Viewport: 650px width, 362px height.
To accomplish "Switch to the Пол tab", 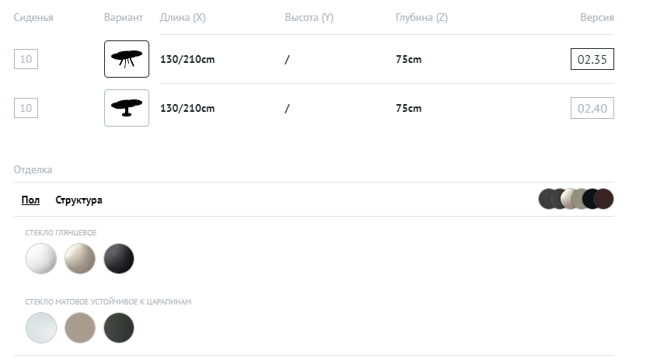I will (30, 200).
